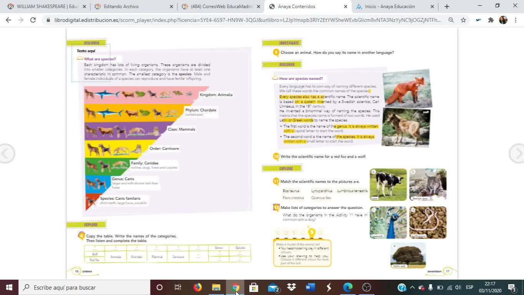Show hidden system tray icons
This screenshot has width=524, height=295.
pyautogui.click(x=412, y=287)
